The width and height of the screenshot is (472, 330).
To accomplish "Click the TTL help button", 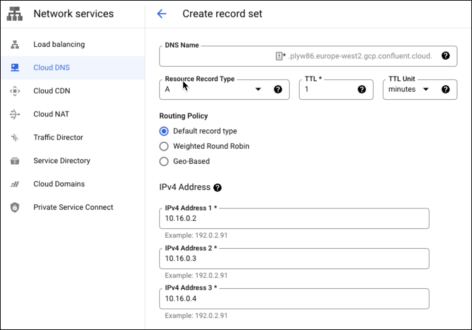I will [361, 89].
